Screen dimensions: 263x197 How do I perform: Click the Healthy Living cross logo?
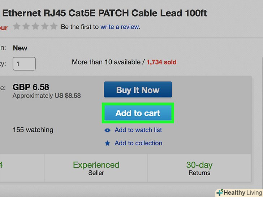pos(219,192)
